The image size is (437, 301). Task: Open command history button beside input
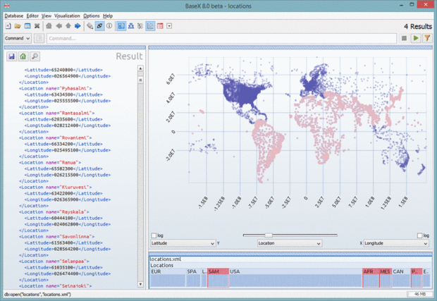(39, 38)
